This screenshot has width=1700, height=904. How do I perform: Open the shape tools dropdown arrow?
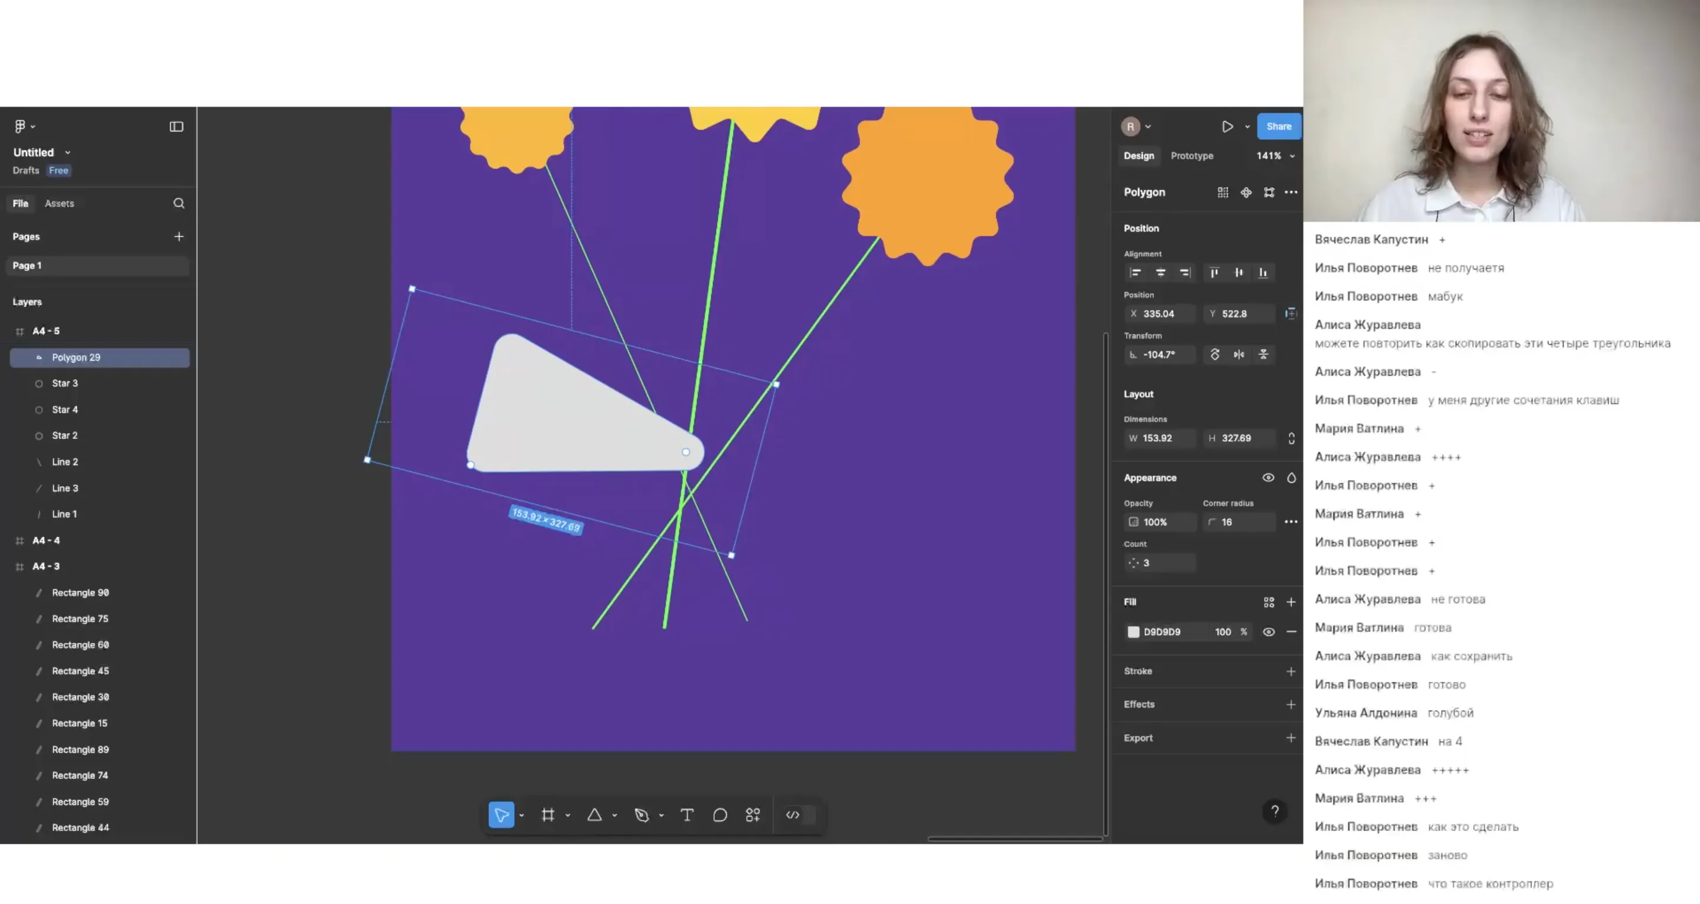pyautogui.click(x=614, y=815)
